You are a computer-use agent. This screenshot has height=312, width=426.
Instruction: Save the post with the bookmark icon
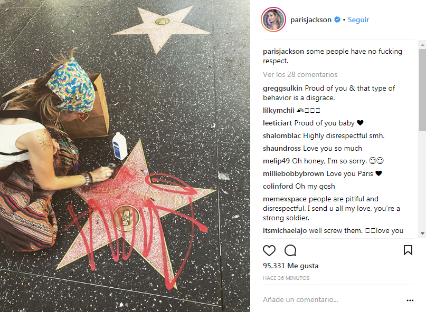408,250
